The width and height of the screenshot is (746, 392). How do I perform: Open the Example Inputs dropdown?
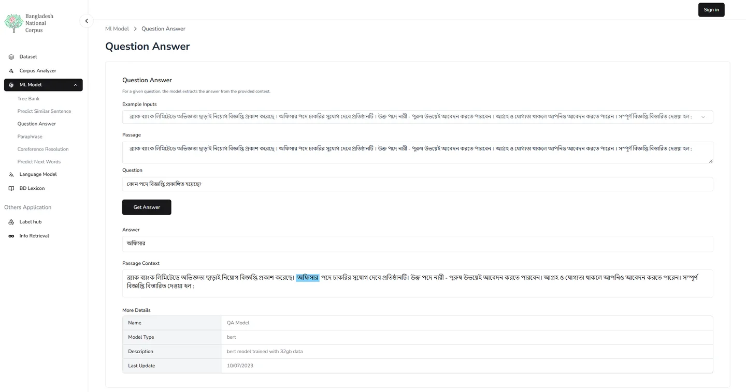pos(418,117)
